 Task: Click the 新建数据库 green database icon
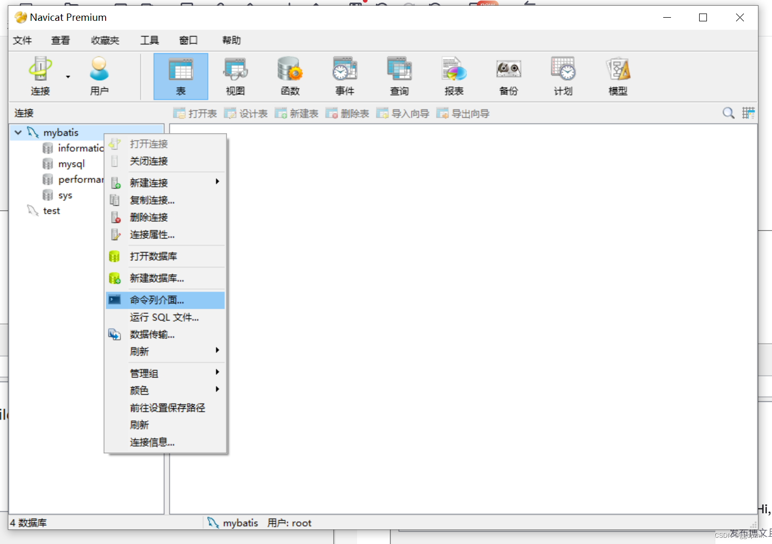click(115, 278)
